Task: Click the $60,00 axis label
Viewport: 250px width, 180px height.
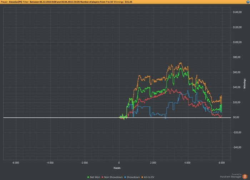Action: coord(236,72)
